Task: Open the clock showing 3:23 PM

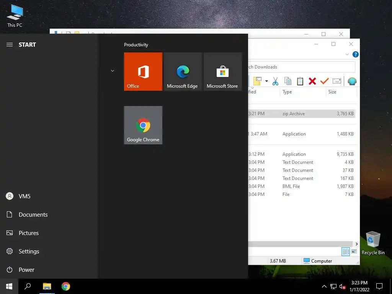Action: pyautogui.click(x=359, y=286)
